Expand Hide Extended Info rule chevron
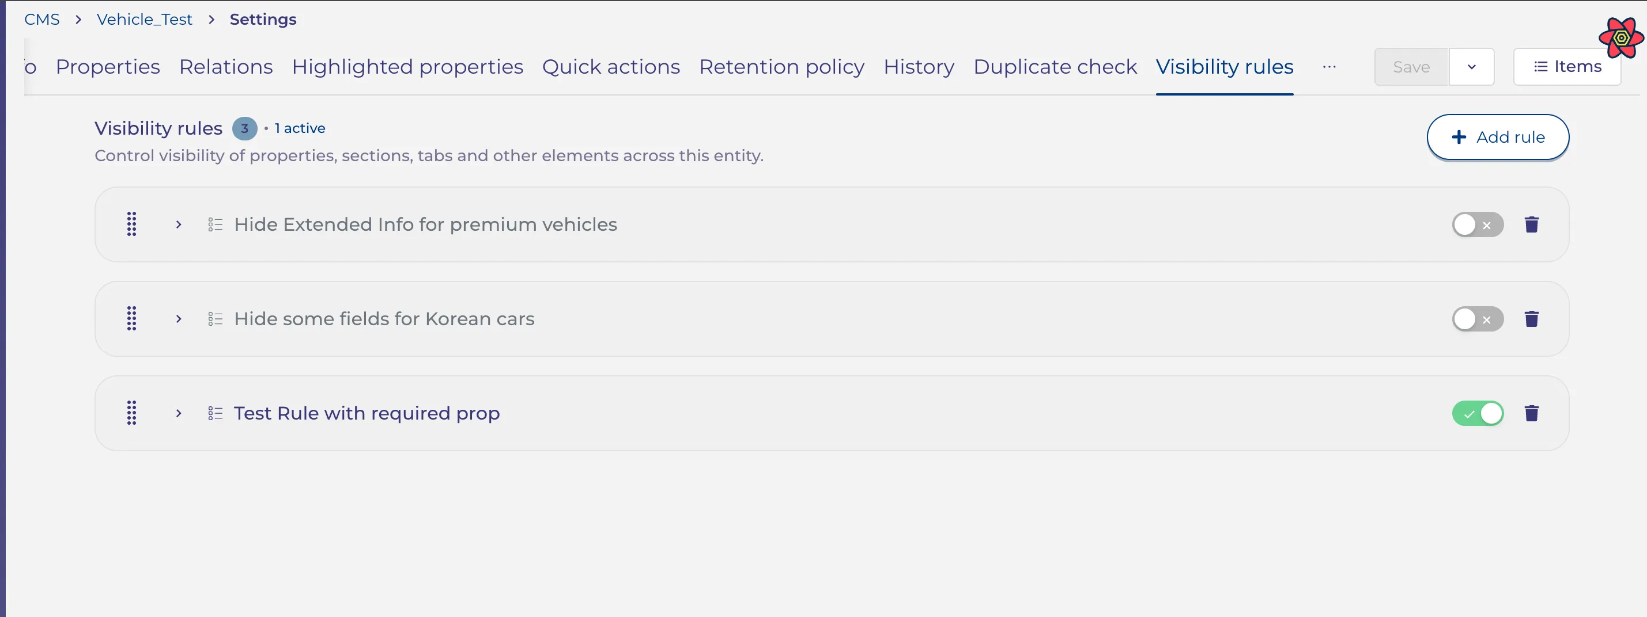1647x617 pixels. (x=179, y=225)
